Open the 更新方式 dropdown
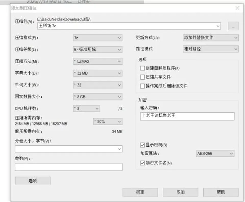Viewport: 245px width, 202px height. point(211,38)
